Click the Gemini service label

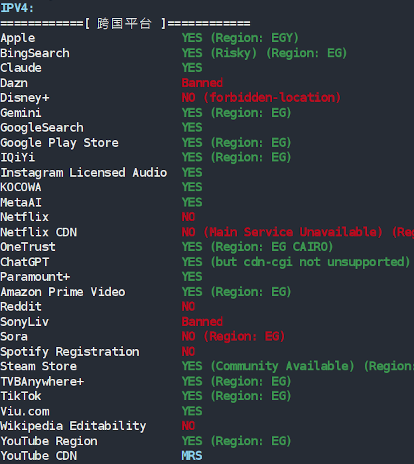point(21,113)
